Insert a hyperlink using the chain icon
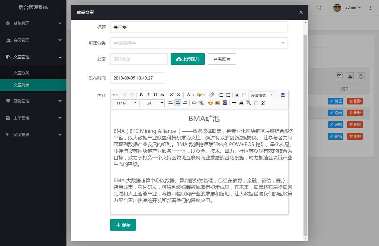The image size is (379, 246). click(194, 103)
